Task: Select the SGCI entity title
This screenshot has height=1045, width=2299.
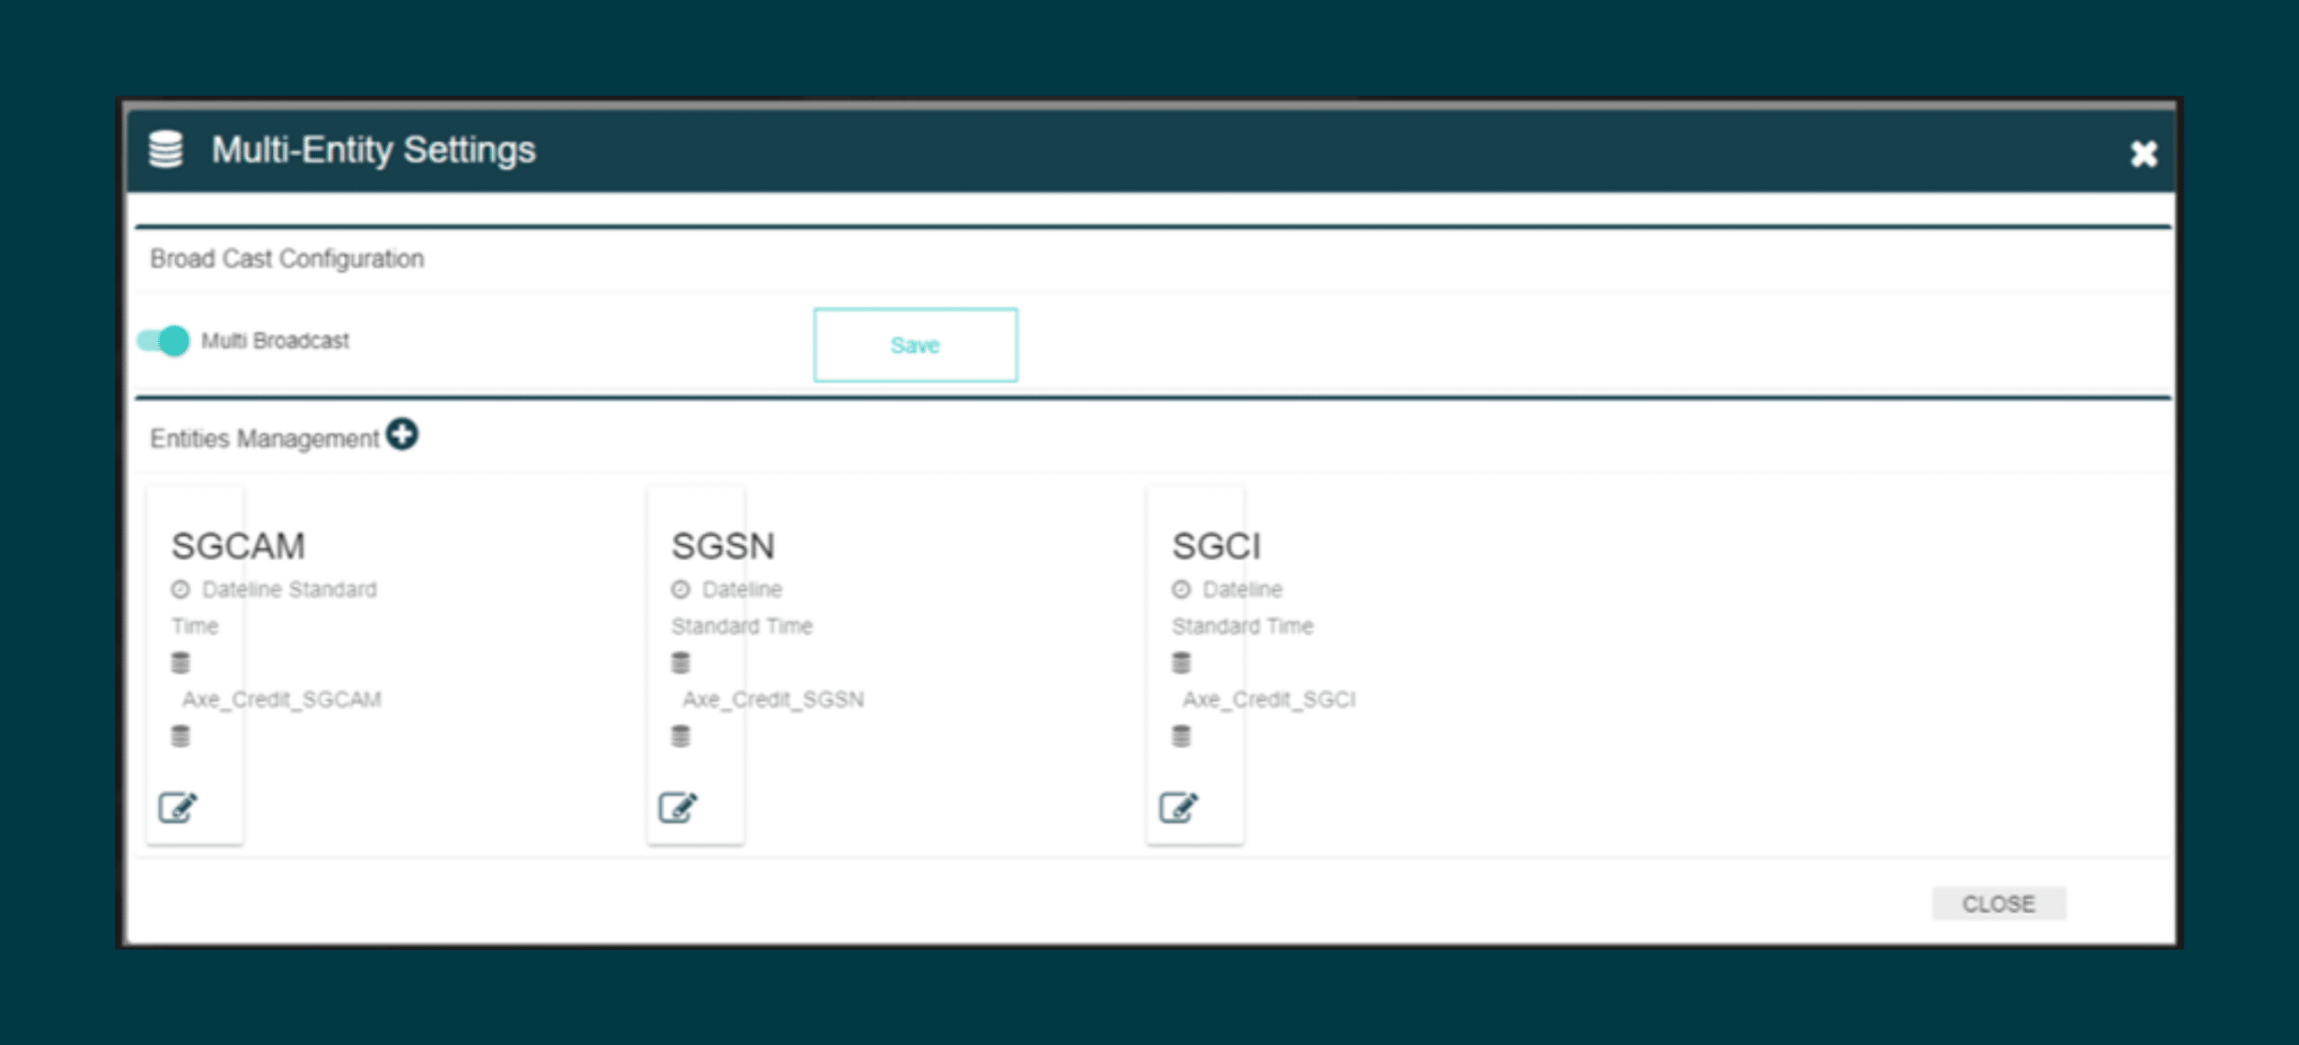Action: pyautogui.click(x=1216, y=546)
